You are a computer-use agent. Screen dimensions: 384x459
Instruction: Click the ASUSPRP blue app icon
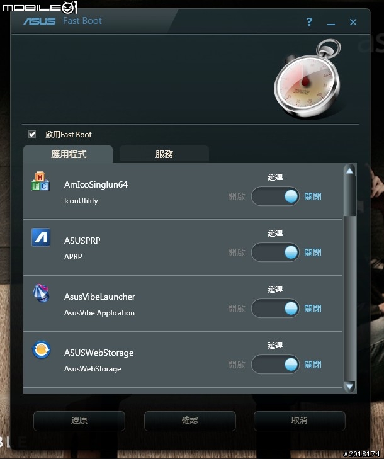click(41, 237)
